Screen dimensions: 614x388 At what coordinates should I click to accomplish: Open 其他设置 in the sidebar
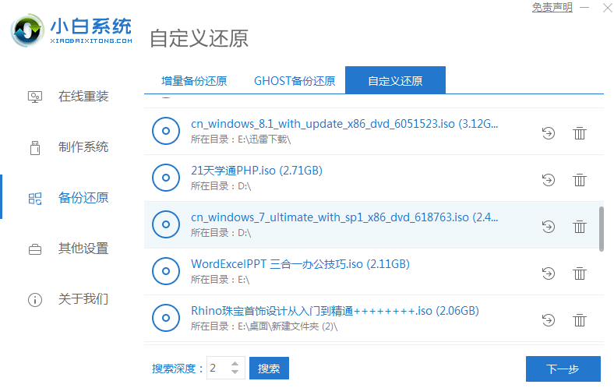coord(83,249)
